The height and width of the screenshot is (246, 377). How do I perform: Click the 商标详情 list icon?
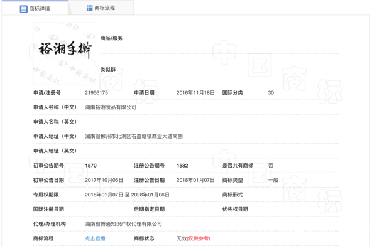24,9
